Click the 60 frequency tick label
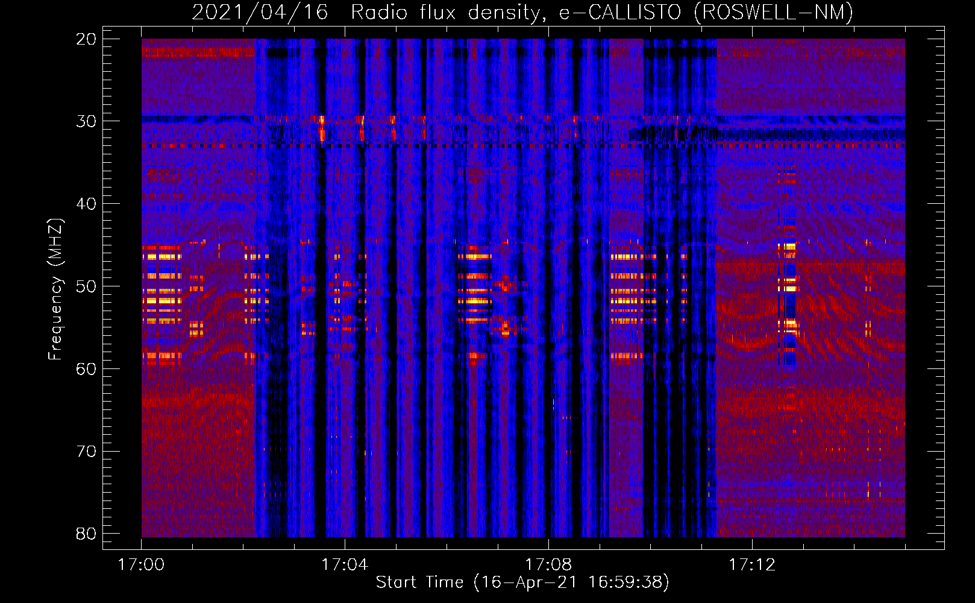The height and width of the screenshot is (603, 975). (x=86, y=369)
